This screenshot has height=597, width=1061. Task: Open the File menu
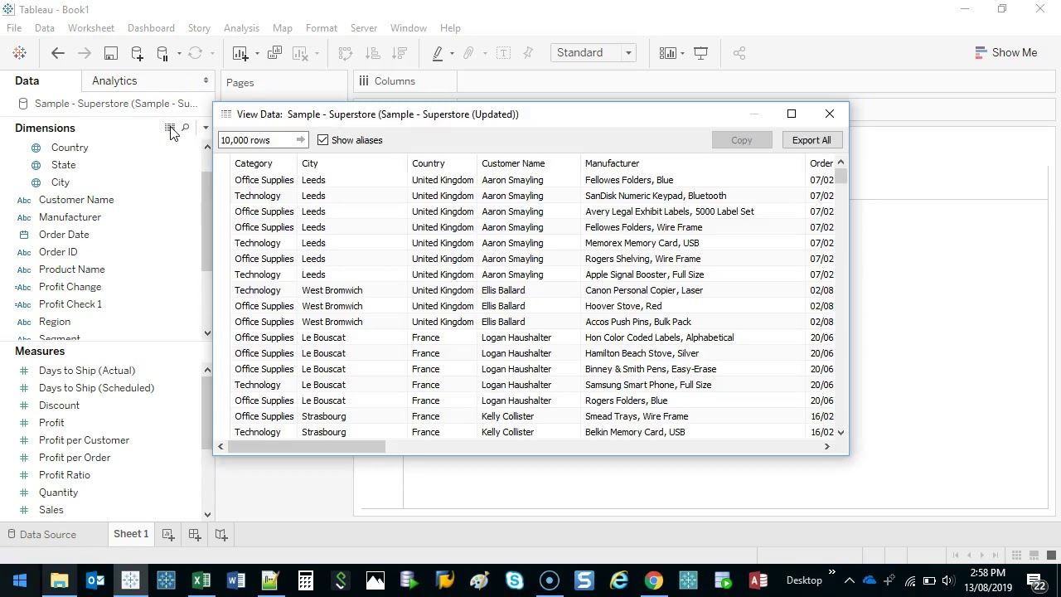click(x=14, y=28)
